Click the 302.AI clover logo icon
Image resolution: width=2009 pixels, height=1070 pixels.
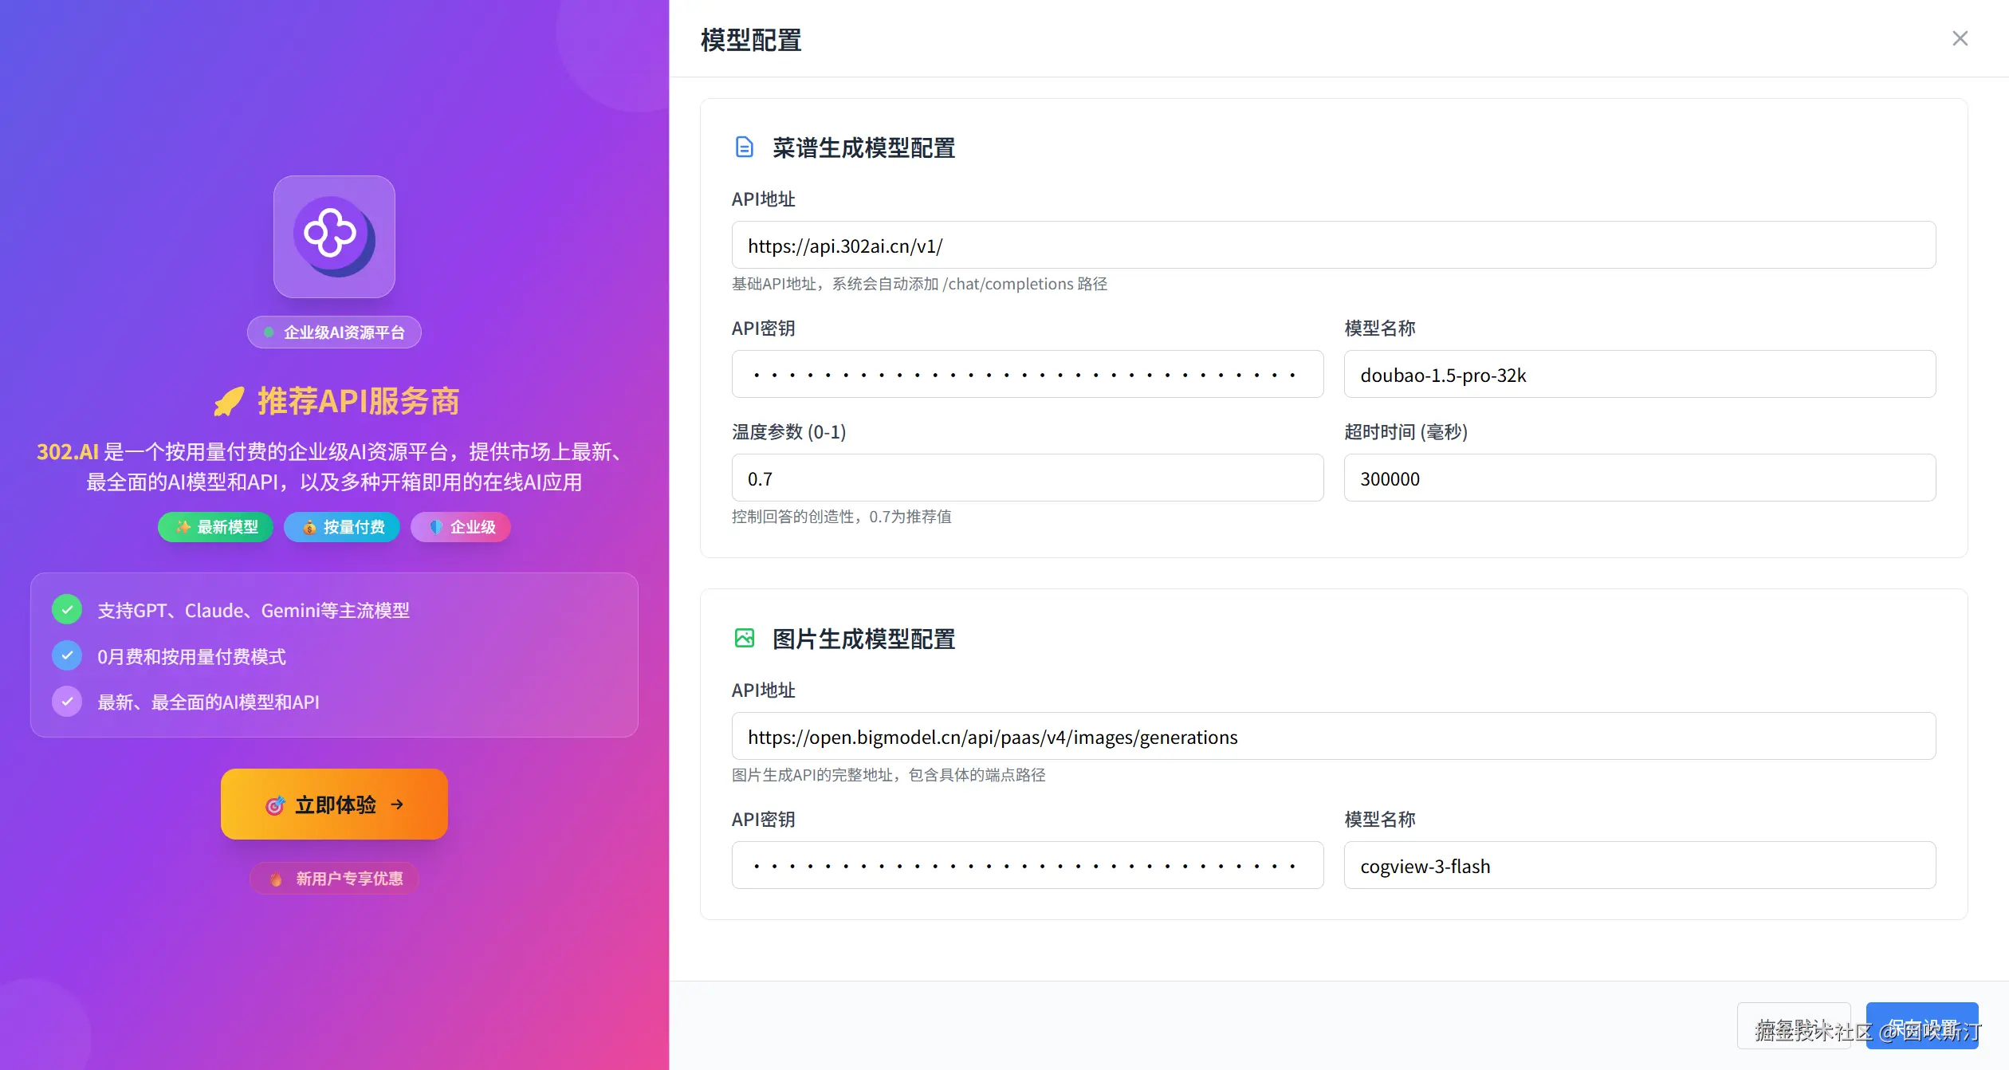click(x=333, y=235)
